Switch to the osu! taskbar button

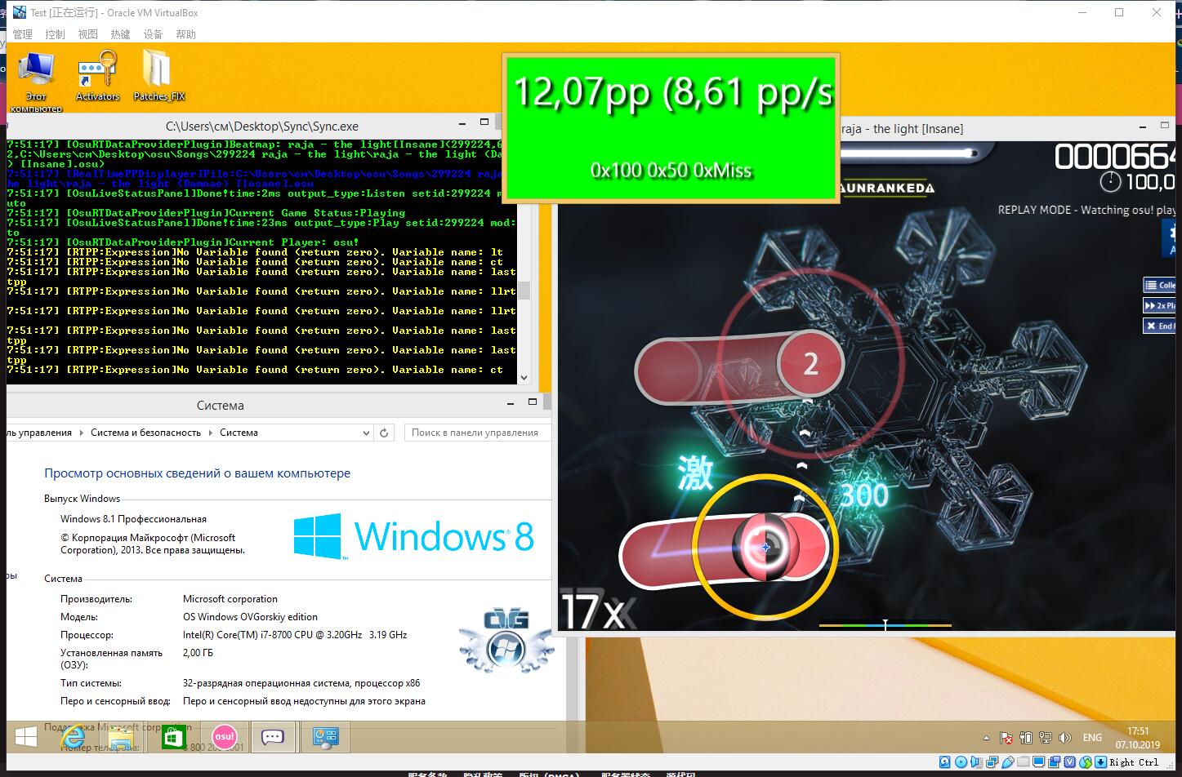224,737
